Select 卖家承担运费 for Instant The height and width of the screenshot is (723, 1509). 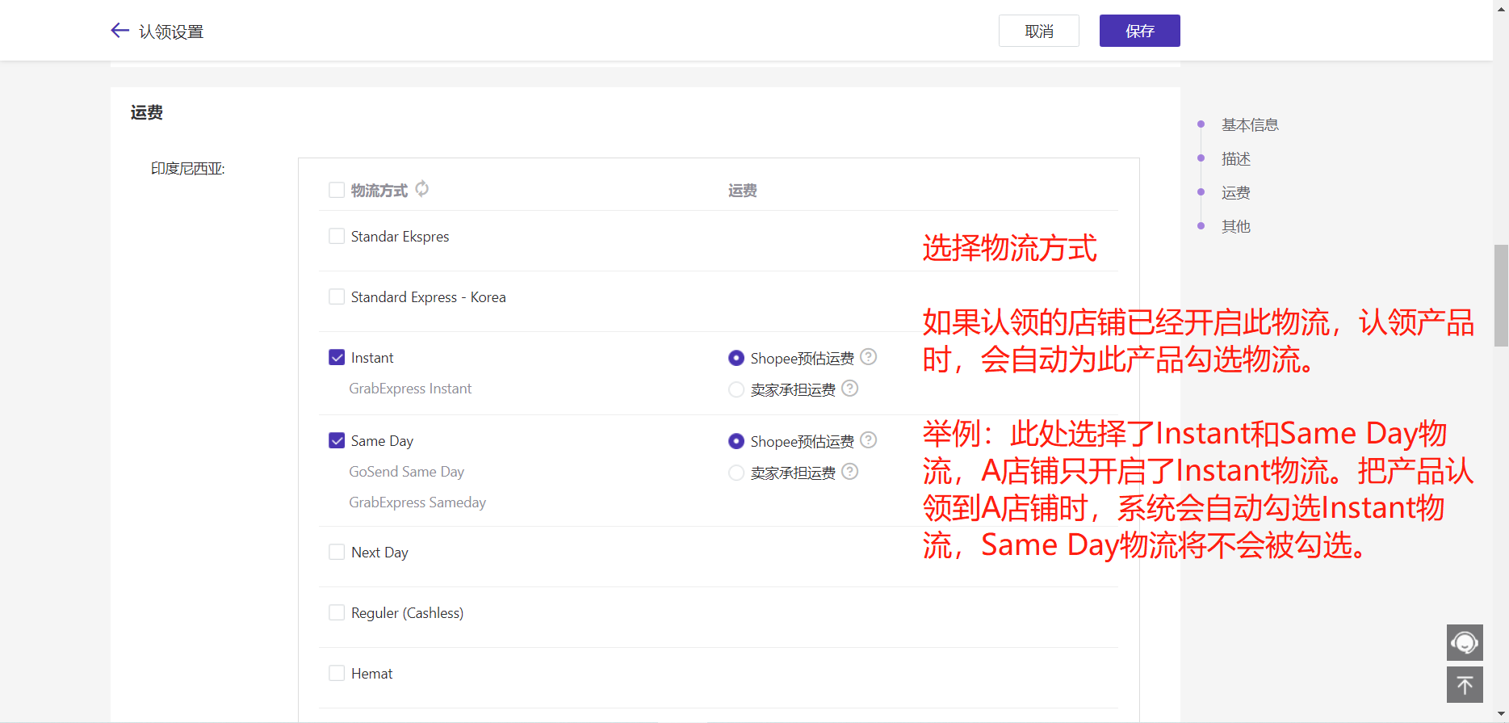pos(736,389)
